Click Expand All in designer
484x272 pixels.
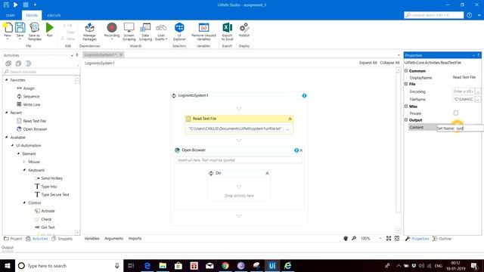[368, 63]
